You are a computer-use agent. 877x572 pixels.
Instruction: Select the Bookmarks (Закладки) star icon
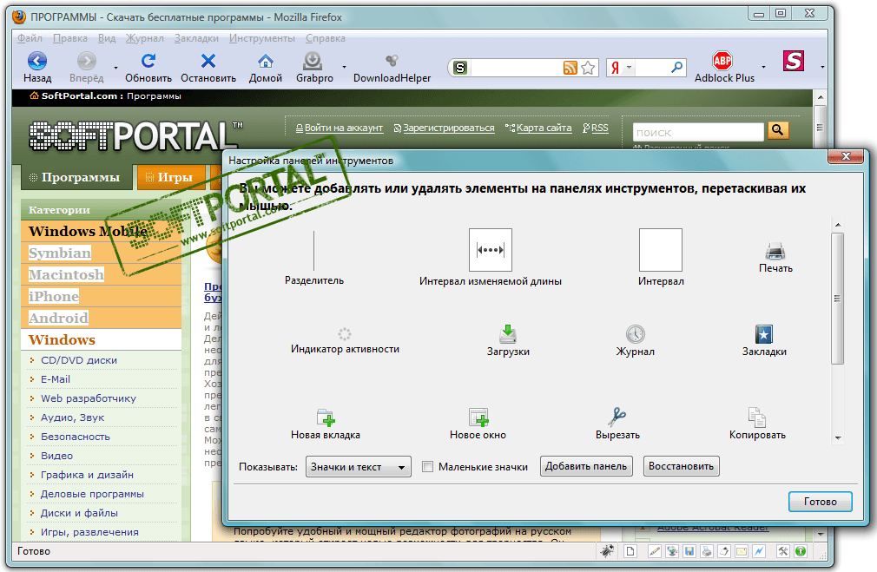[x=764, y=334]
